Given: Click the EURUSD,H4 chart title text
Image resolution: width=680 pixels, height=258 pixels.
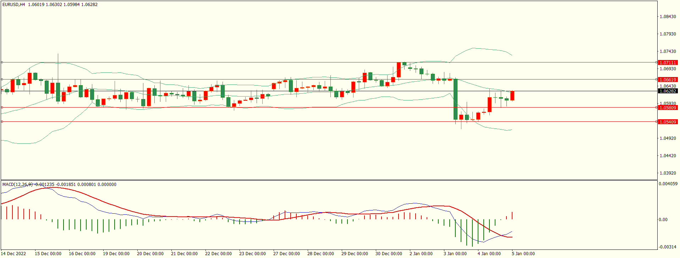Looking at the screenshot, I should click(x=14, y=5).
